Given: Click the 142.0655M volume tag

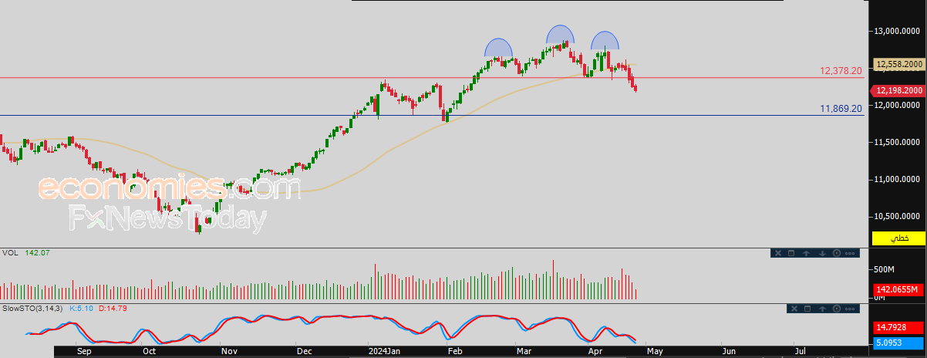Looking at the screenshot, I should [x=898, y=290].
